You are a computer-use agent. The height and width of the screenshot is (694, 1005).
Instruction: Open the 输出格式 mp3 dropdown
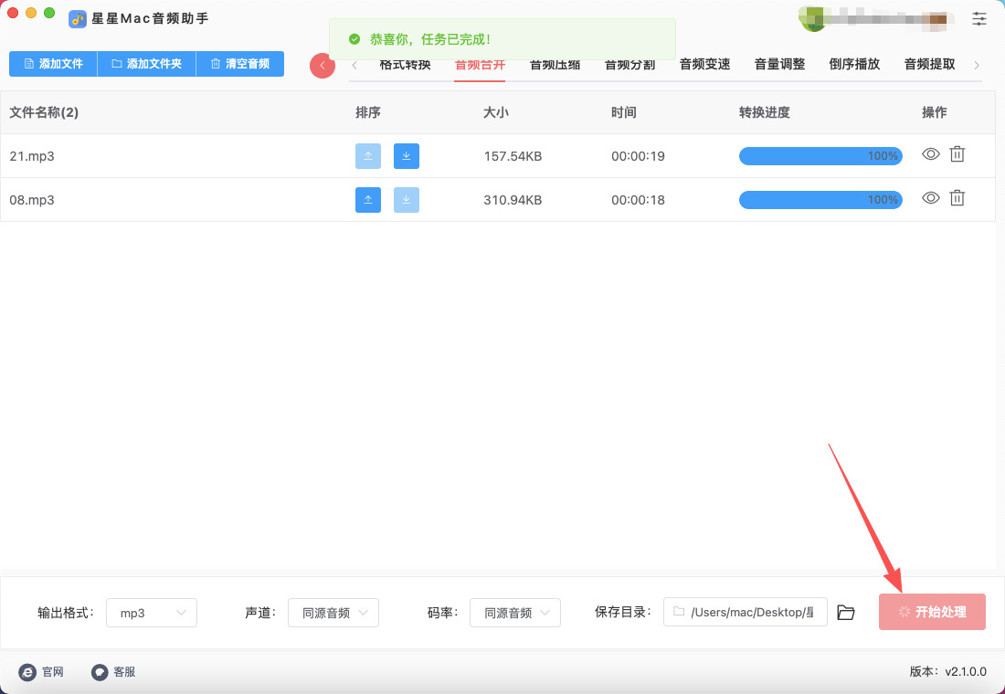(x=152, y=613)
